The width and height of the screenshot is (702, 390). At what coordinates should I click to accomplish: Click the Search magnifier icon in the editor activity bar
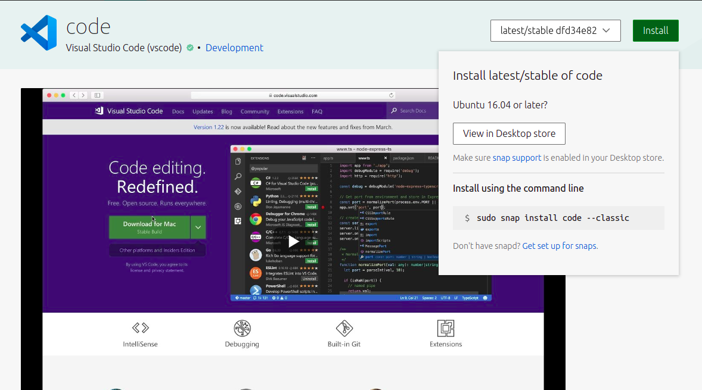pos(238,177)
